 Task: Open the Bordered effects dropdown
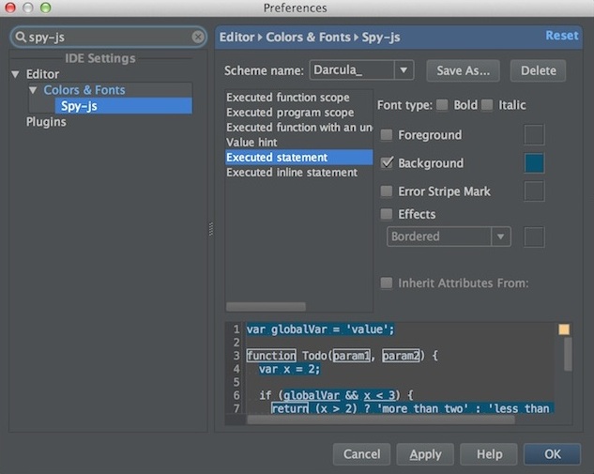501,237
